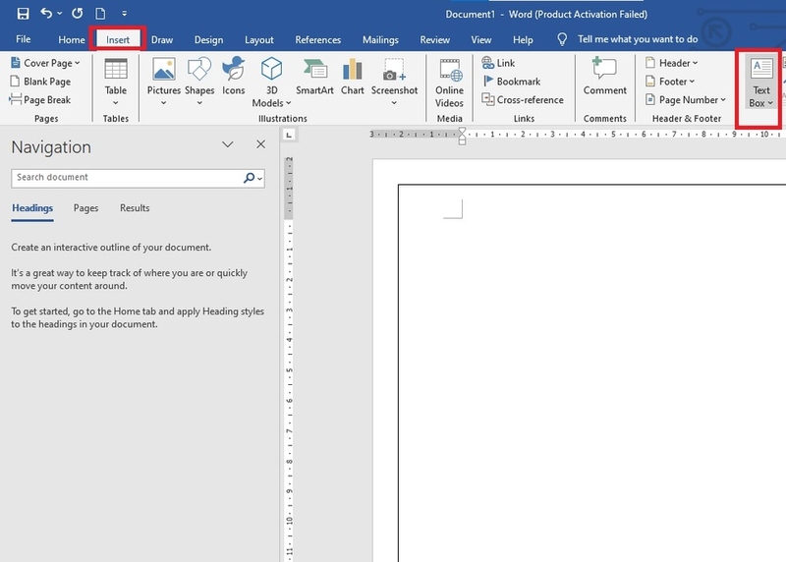Insert a Table from the ribbon

pyautogui.click(x=116, y=79)
